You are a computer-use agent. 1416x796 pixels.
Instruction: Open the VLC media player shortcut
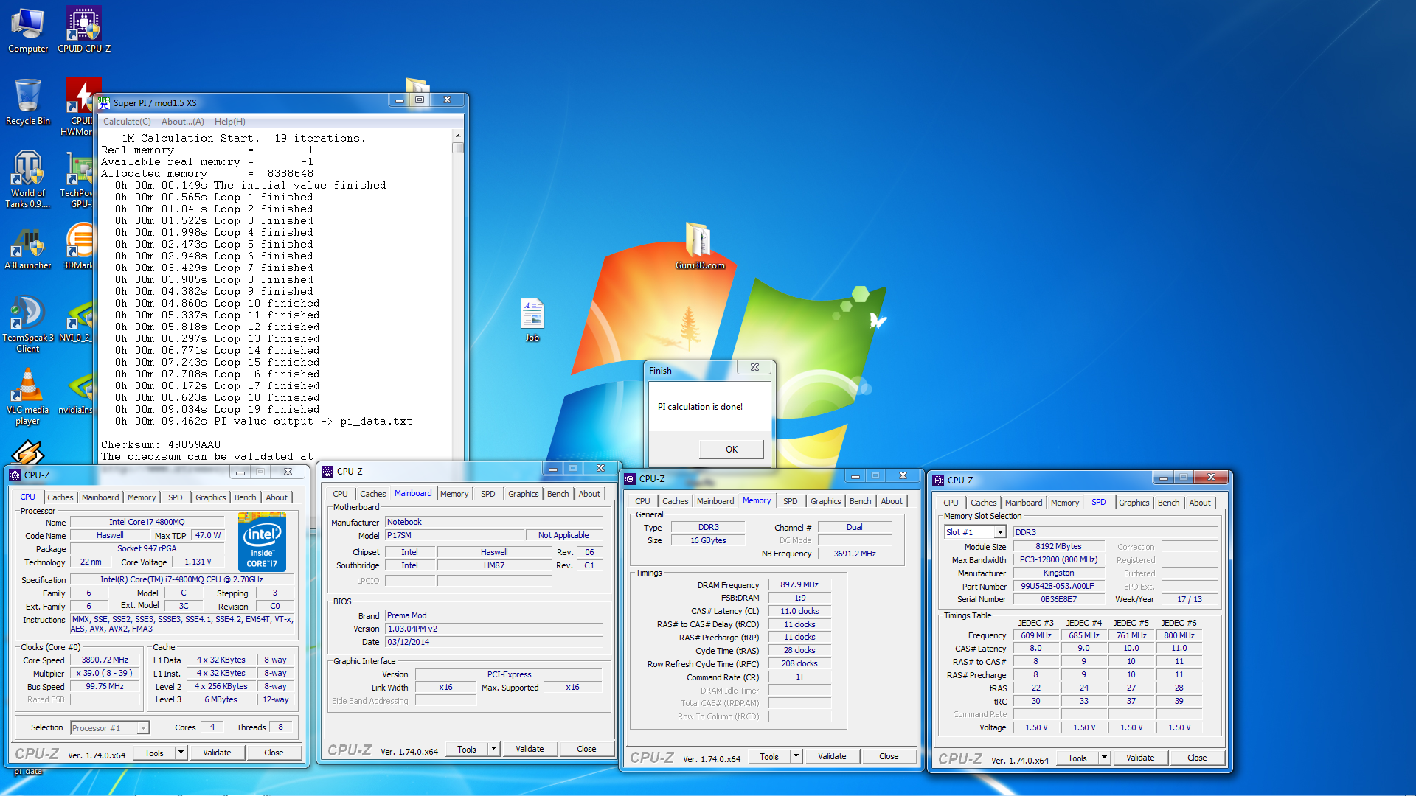pyautogui.click(x=28, y=396)
